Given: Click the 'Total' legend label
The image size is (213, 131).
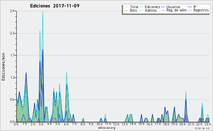Looking at the screenshot, I should [x=134, y=7].
